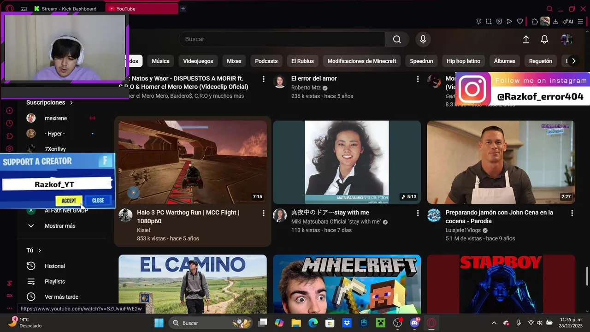This screenshot has height=332, width=590.
Task: Open File Explorer from the taskbar
Action: click(x=296, y=323)
